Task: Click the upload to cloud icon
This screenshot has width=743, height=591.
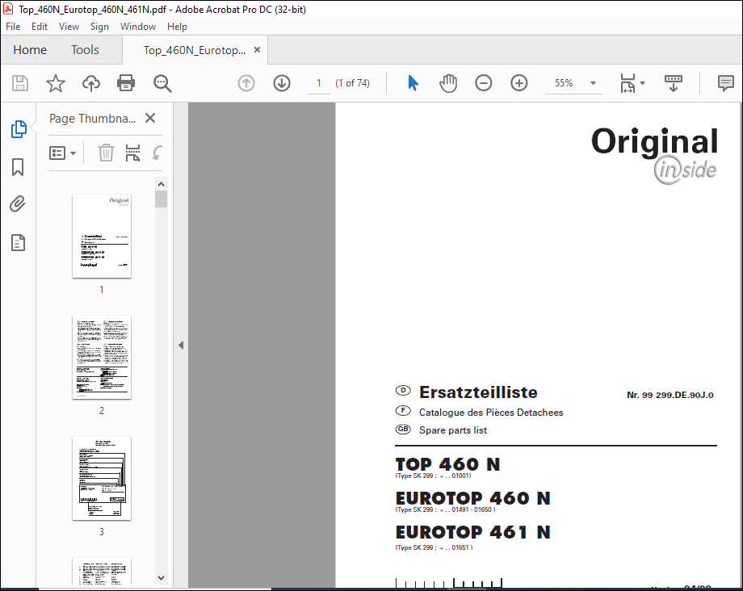Action: tap(91, 83)
